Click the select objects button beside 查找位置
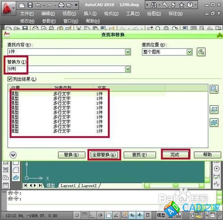Viewport: 223px width, 220px height. click(x=201, y=52)
